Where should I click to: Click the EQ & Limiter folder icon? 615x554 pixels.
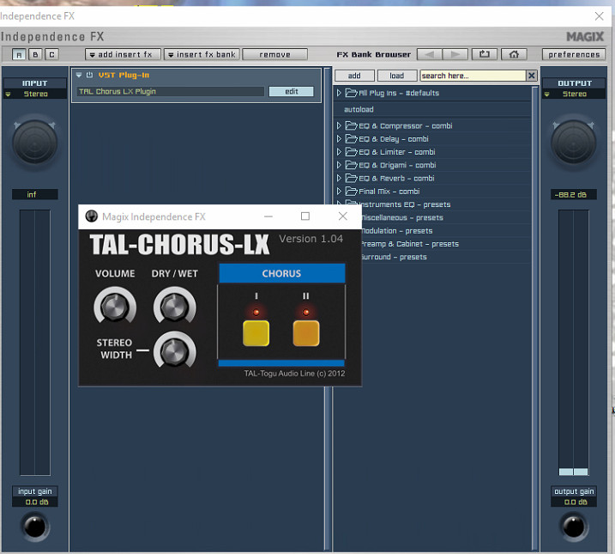pyautogui.click(x=351, y=152)
